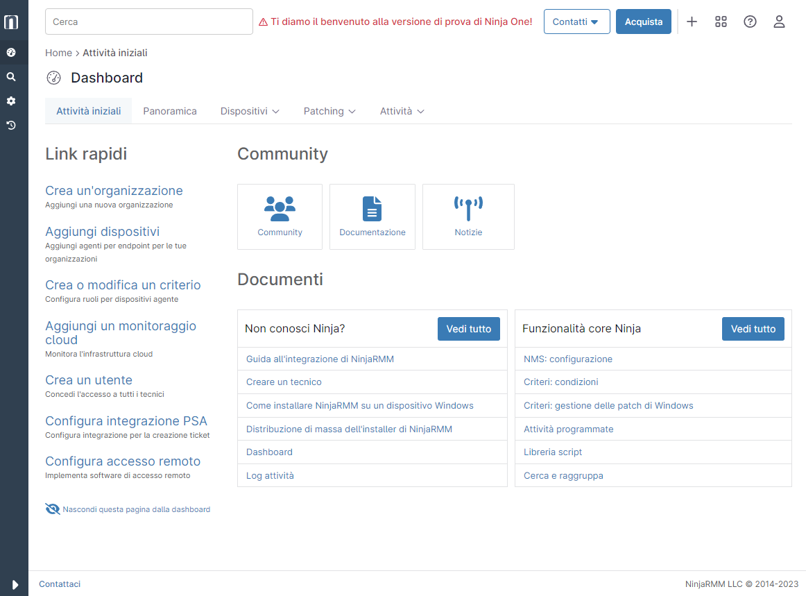This screenshot has height=596, width=806.
Task: Open the user profile icon
Action: tap(779, 22)
